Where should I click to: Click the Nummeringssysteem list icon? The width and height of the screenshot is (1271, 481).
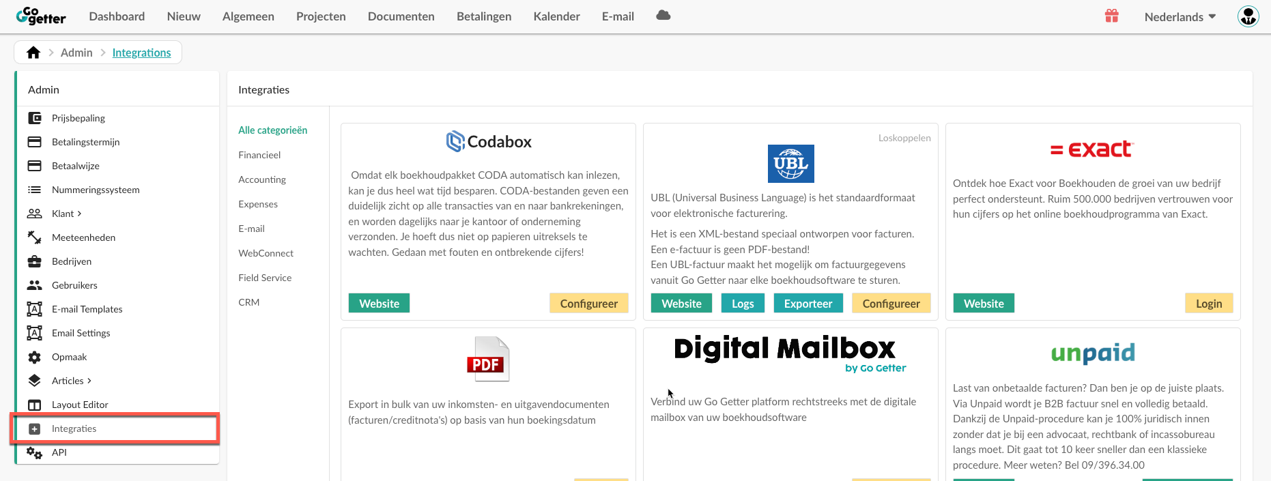tap(34, 190)
